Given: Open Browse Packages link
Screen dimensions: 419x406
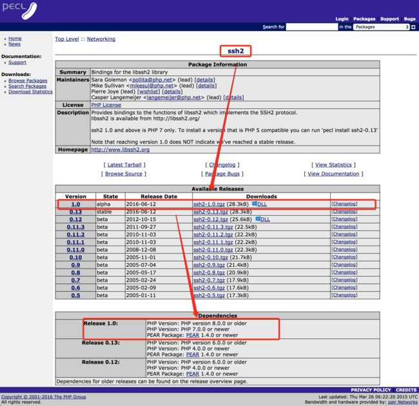Looking at the screenshot, I should pos(28,81).
